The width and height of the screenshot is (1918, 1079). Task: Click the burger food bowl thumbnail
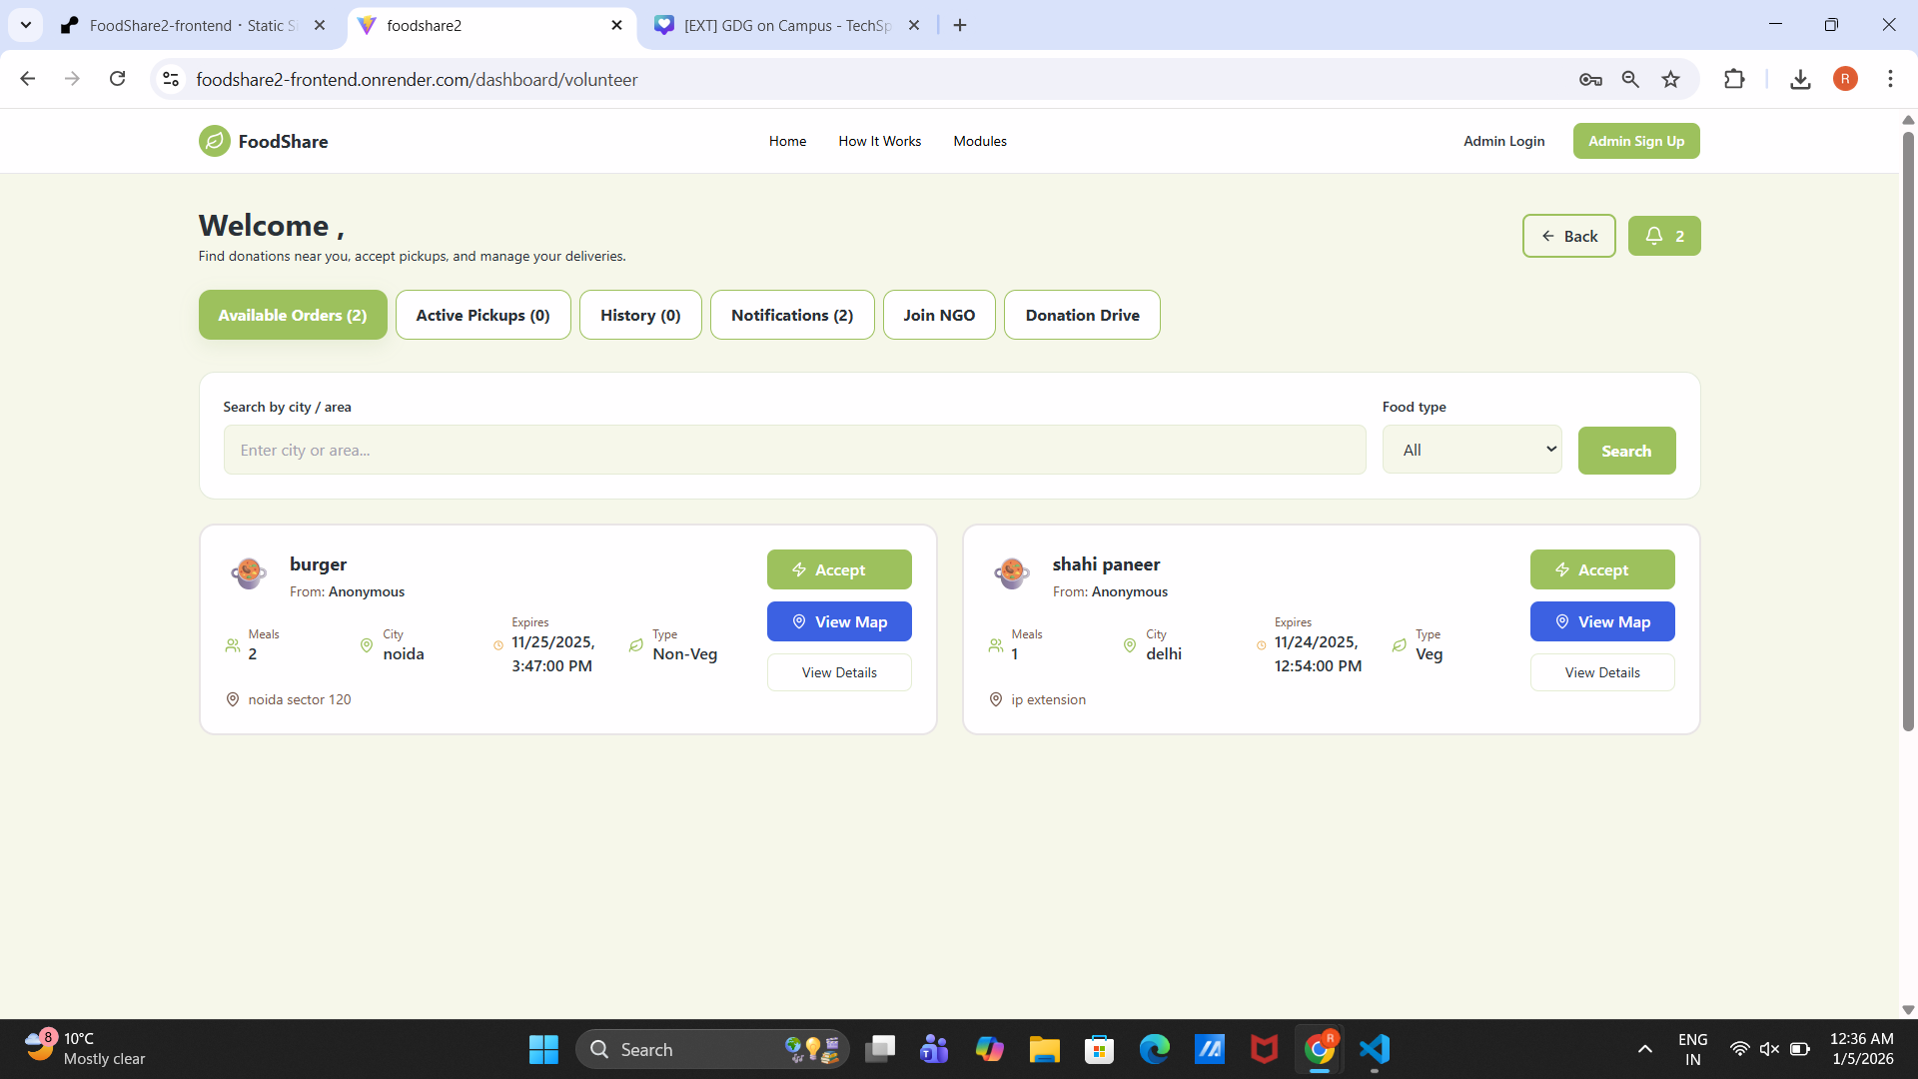tap(249, 572)
